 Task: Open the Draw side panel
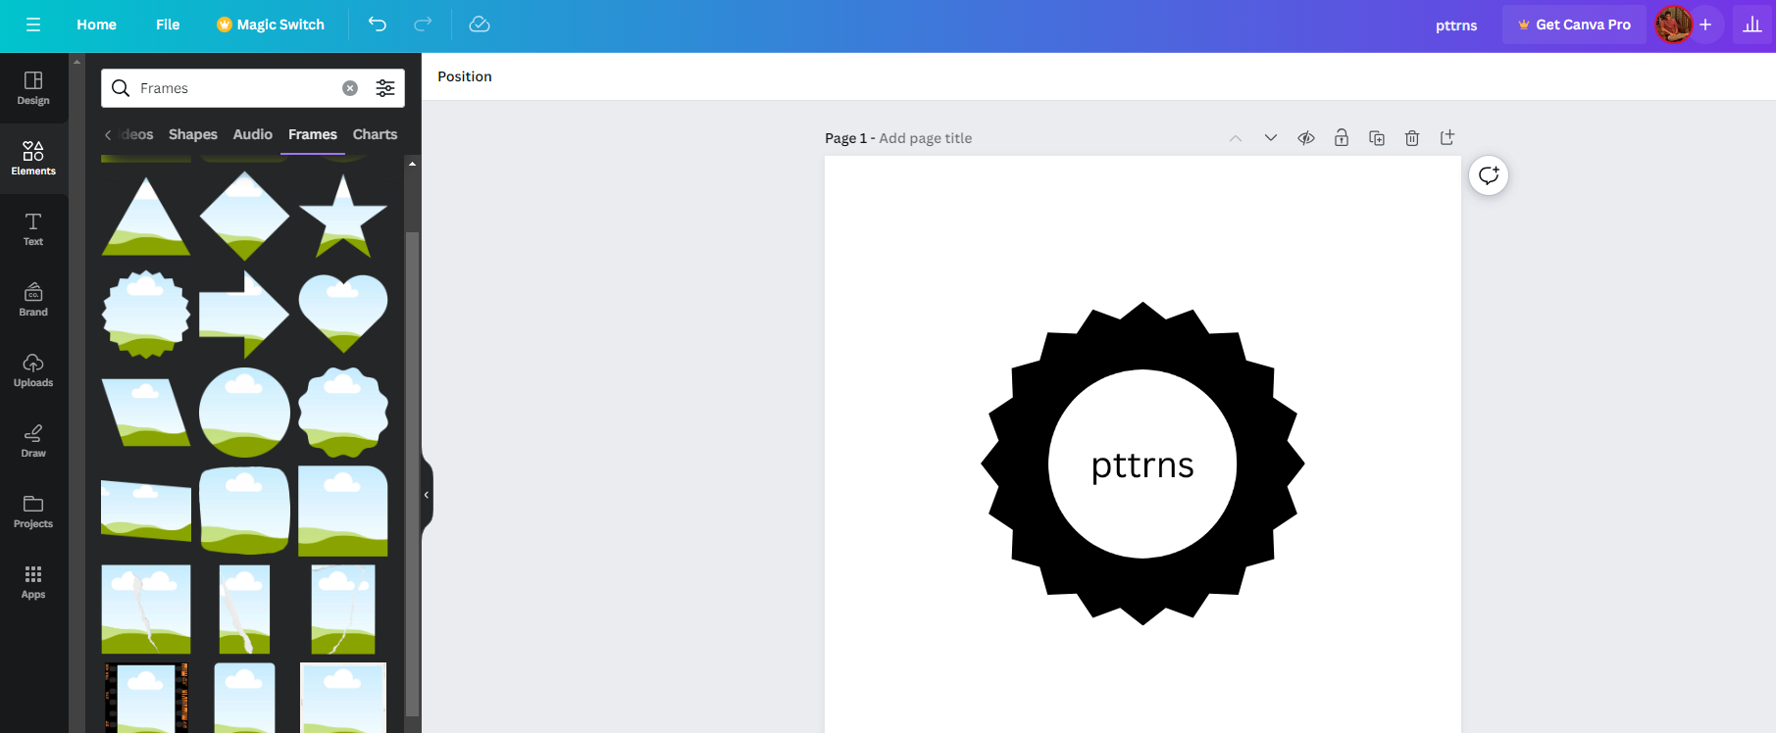pos(33,441)
